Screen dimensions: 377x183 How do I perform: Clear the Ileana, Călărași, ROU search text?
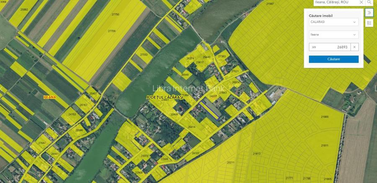click(x=361, y=2)
